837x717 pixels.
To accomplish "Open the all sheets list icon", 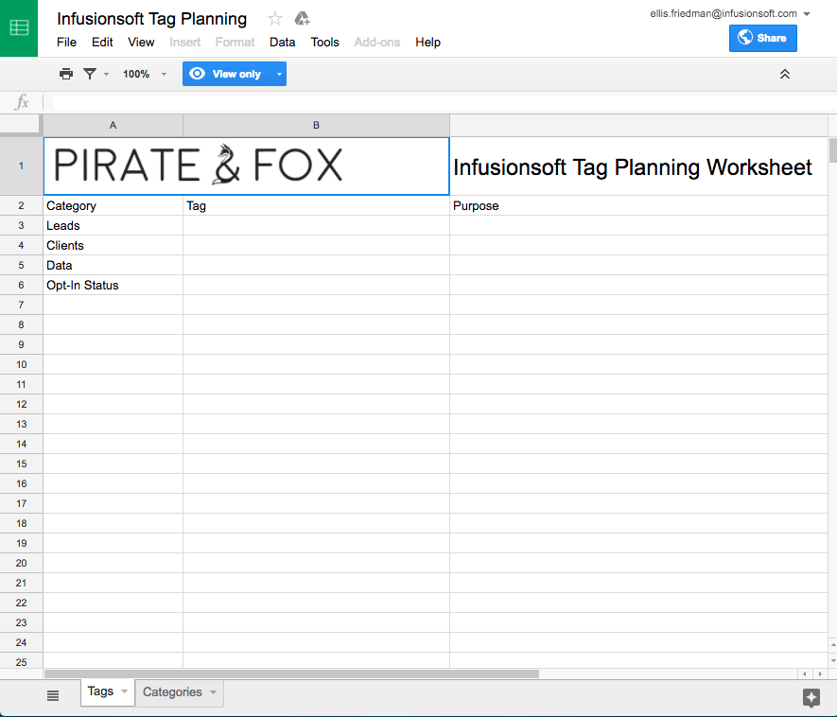I will 53,695.
